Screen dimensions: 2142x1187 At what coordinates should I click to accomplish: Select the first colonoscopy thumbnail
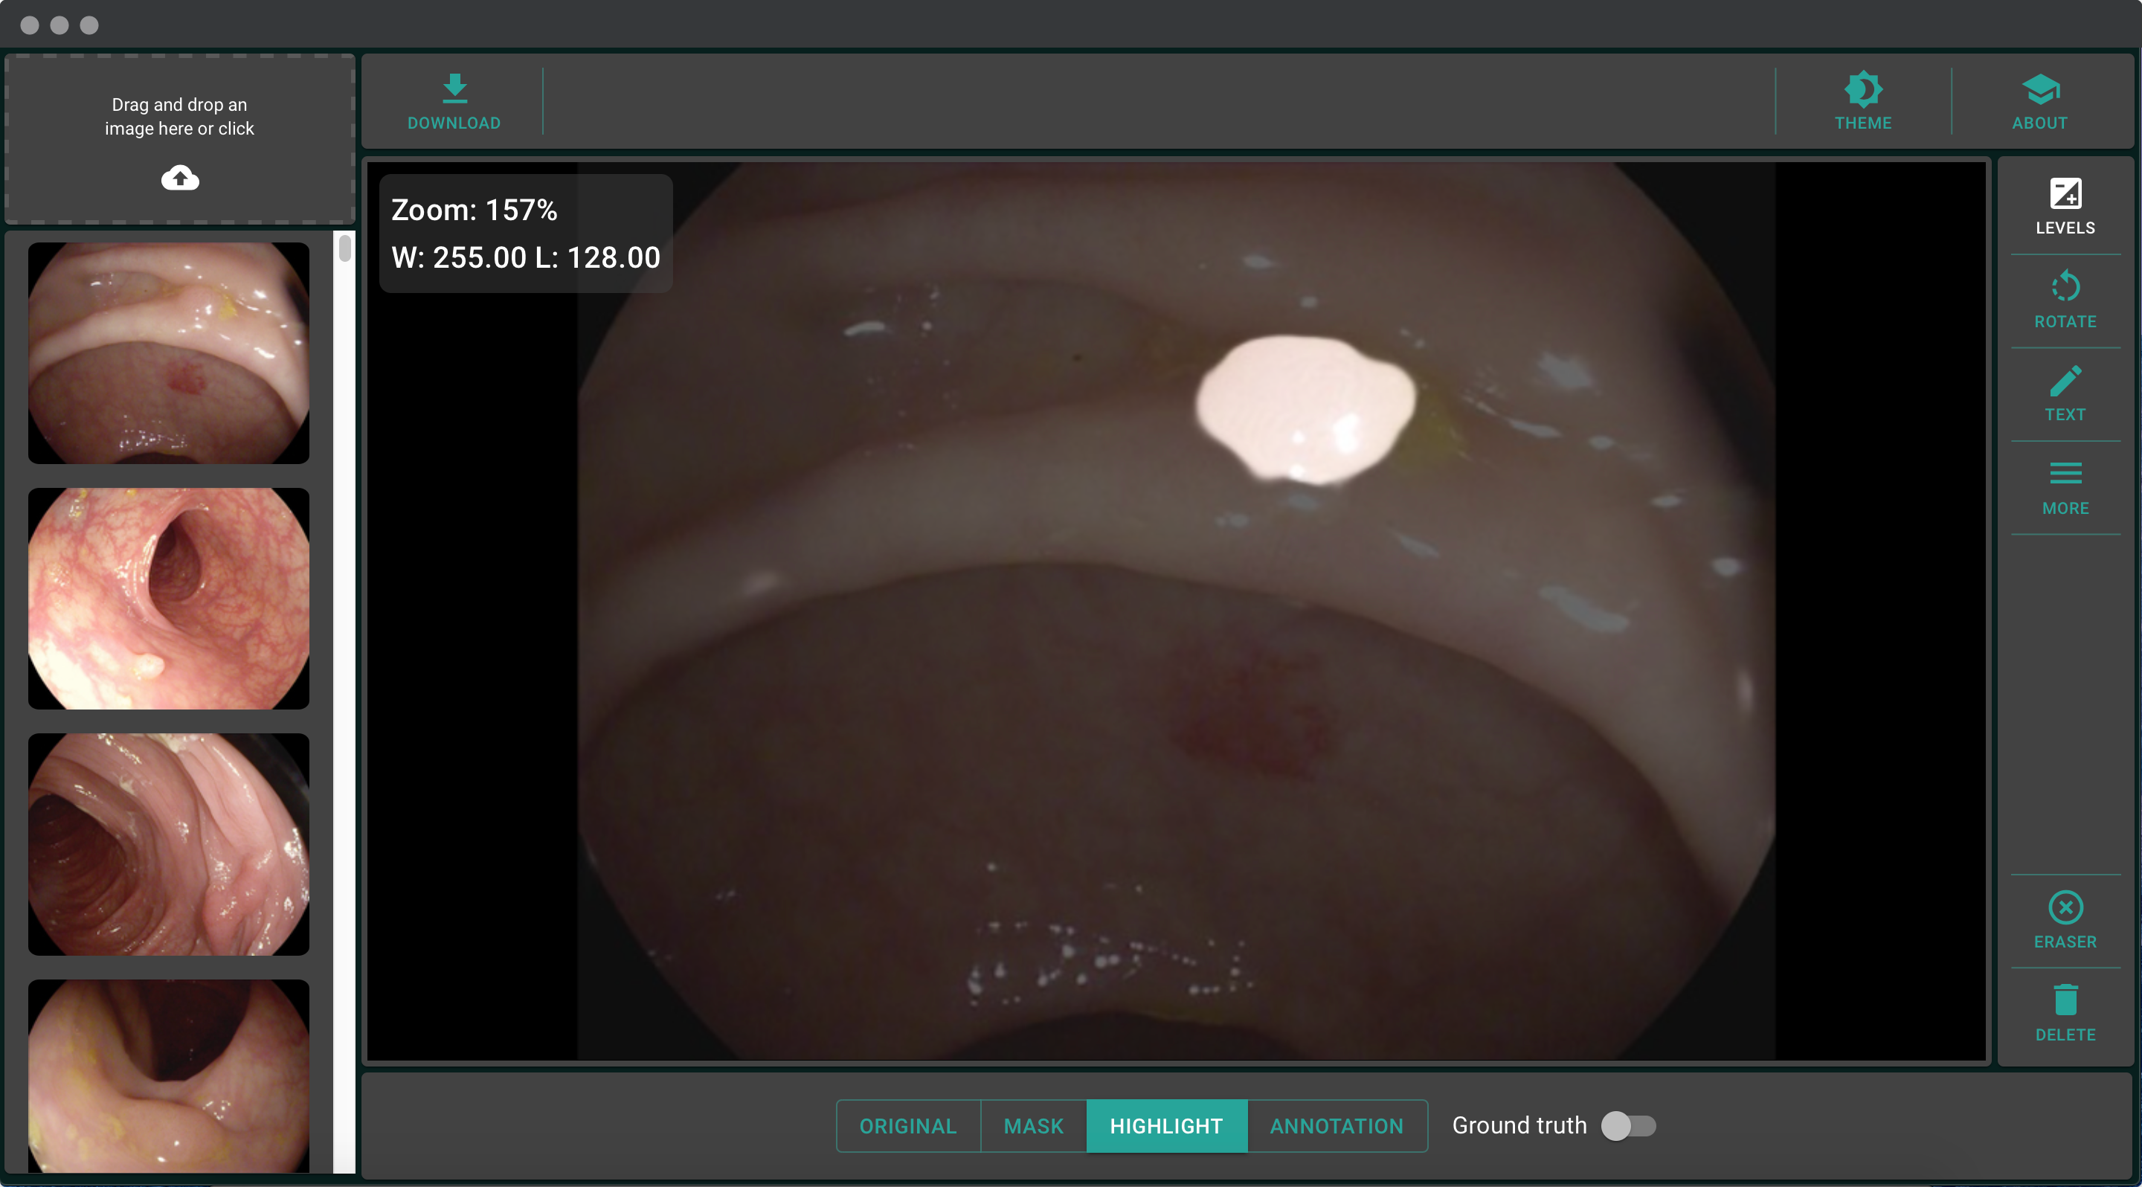pos(169,353)
